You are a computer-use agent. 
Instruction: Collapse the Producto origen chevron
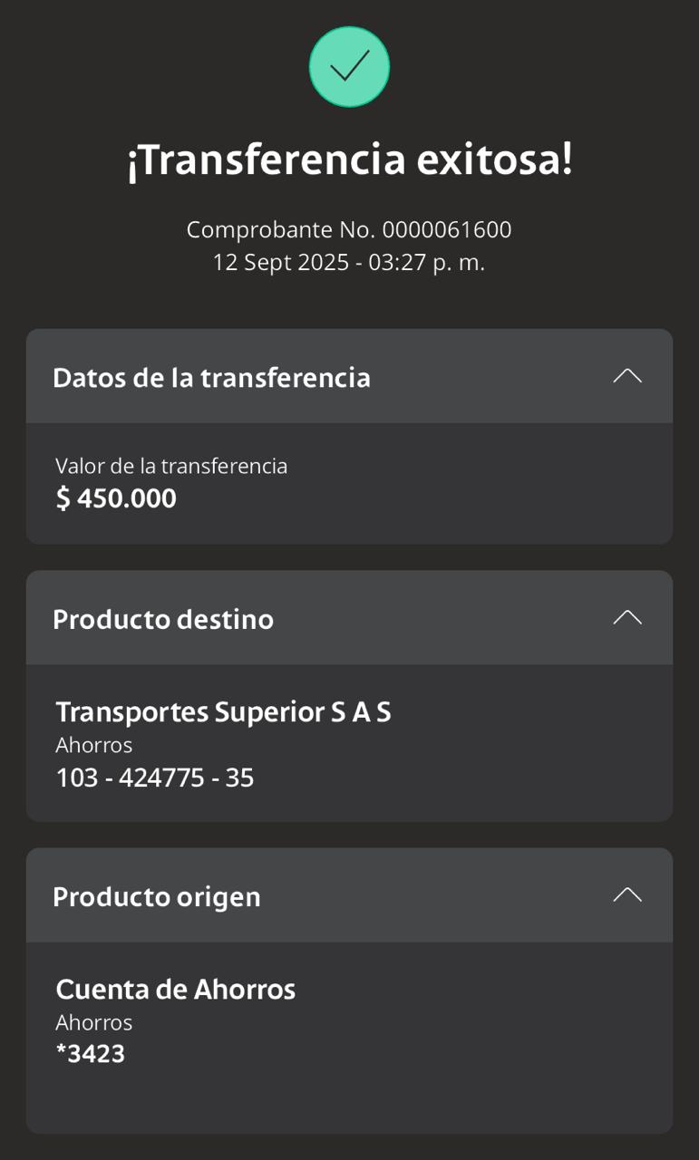(626, 895)
